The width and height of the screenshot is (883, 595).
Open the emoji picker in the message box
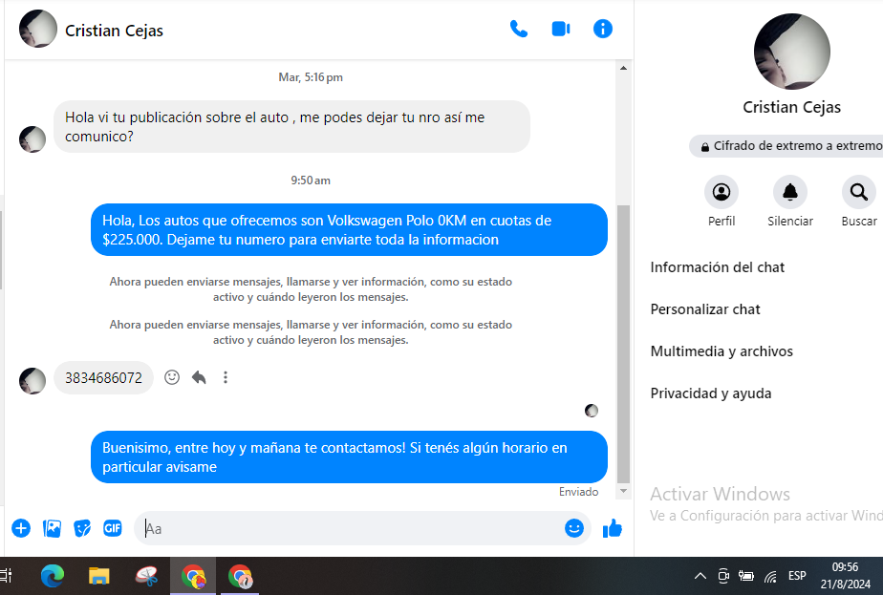click(x=573, y=528)
